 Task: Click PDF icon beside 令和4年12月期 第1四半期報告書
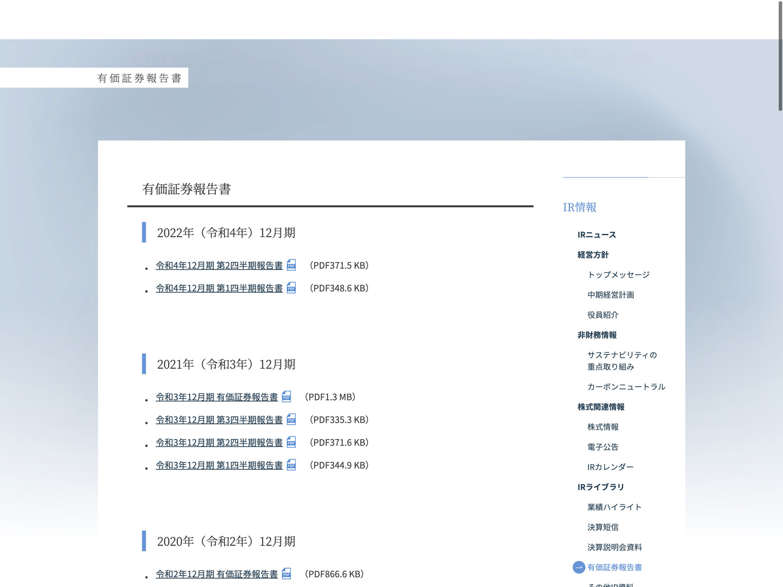(x=291, y=288)
